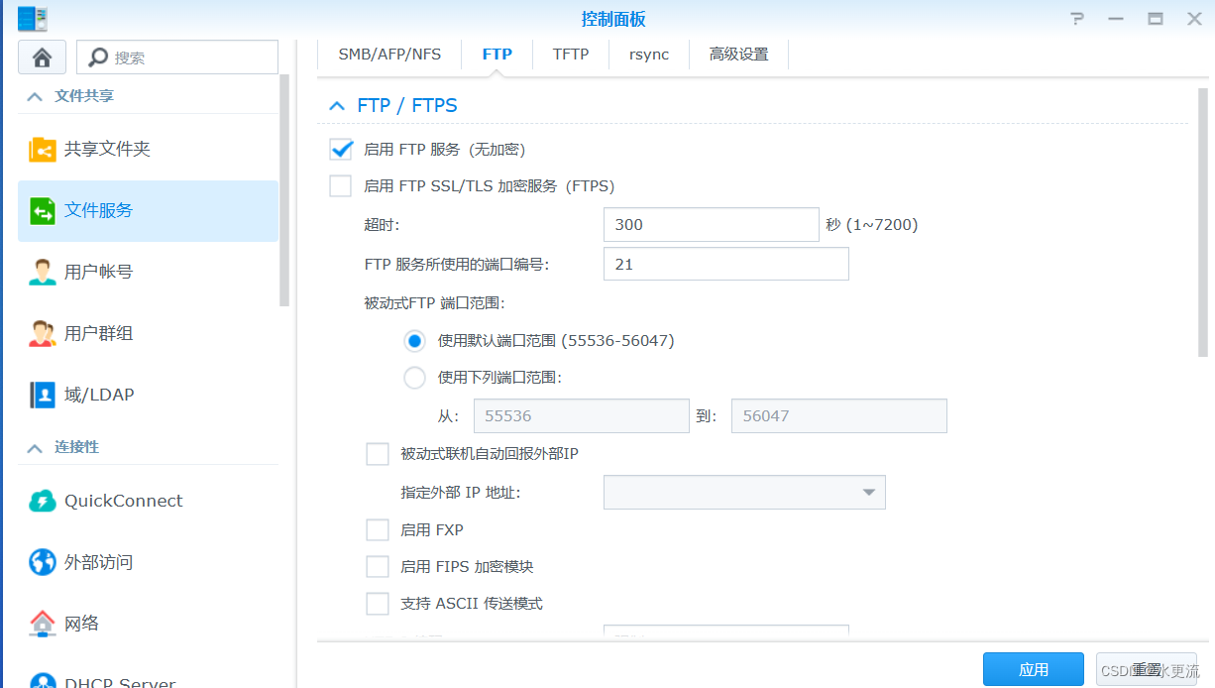Image resolution: width=1215 pixels, height=688 pixels.
Task: Switch to the FTP tab
Action: coord(497,55)
